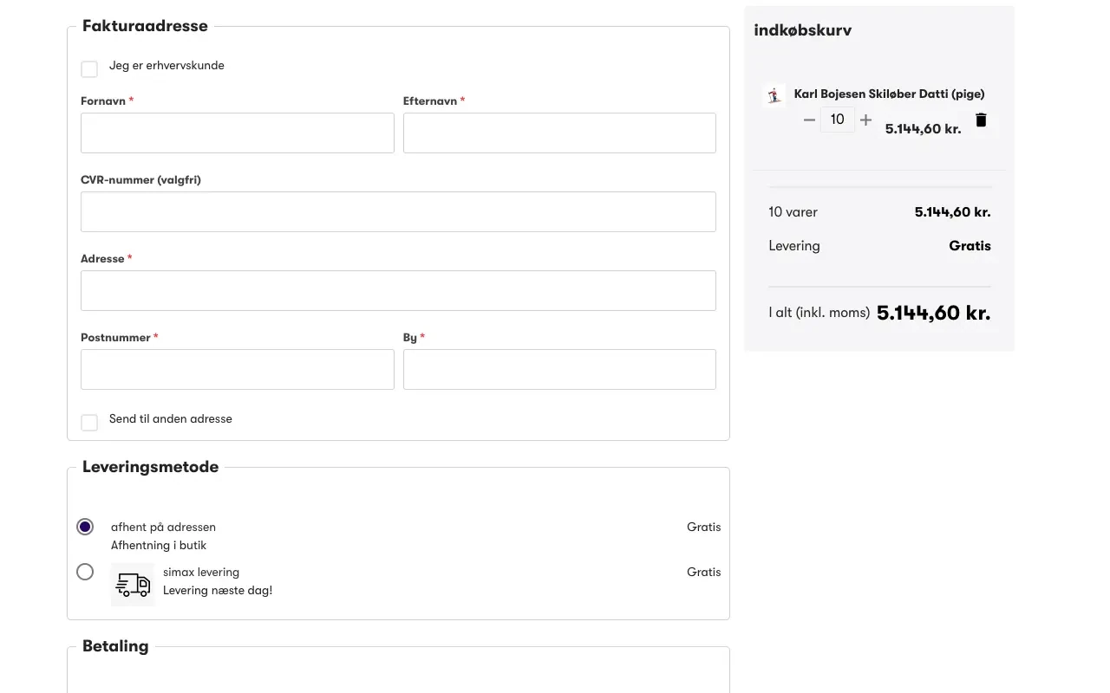Focus the Postnummer text box

237,370
